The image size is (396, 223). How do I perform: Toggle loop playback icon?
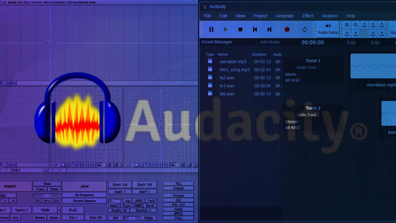tap(305, 29)
